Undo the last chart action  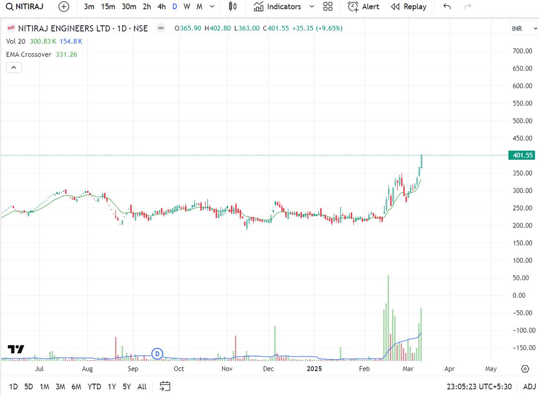pos(447,7)
